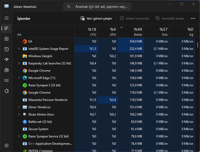Select the Processes sidebar icon

click(x=7, y=28)
